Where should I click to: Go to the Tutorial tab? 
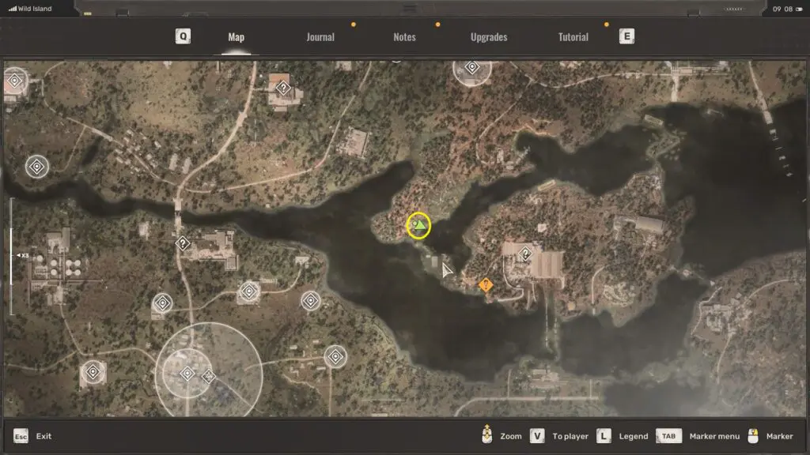click(573, 37)
